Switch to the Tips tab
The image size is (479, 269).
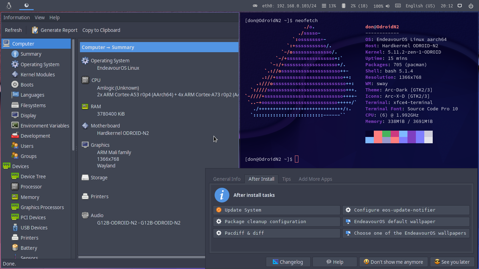[x=286, y=179]
